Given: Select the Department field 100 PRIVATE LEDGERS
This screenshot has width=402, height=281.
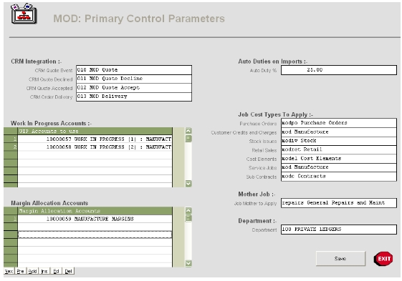Looking at the screenshot, I should click(339, 230).
